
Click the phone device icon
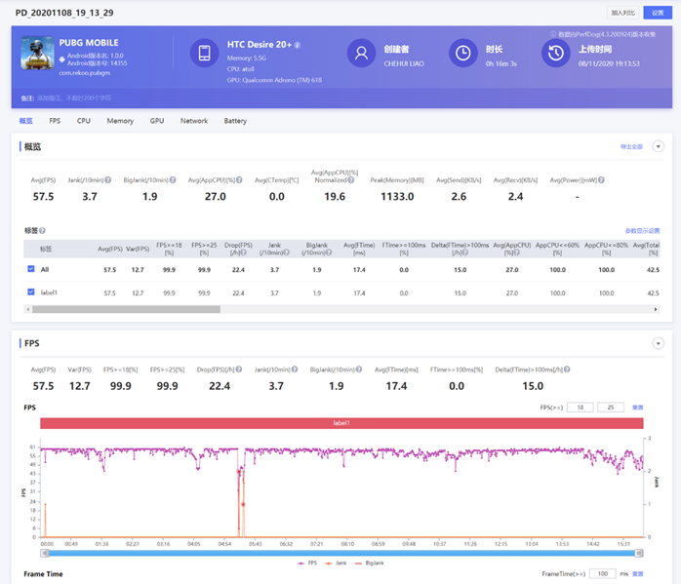tap(204, 53)
